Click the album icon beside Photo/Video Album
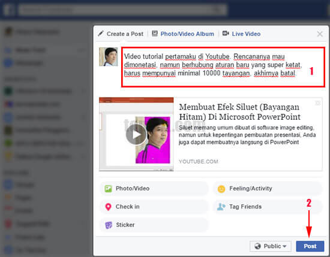The width and height of the screenshot is (330, 257). pos(155,34)
